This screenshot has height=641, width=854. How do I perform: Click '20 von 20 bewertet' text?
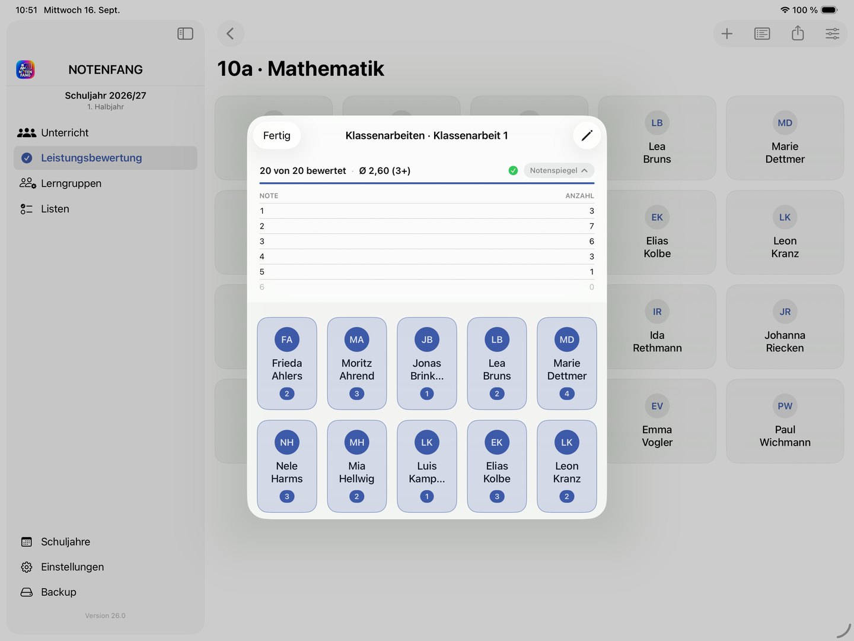(302, 171)
